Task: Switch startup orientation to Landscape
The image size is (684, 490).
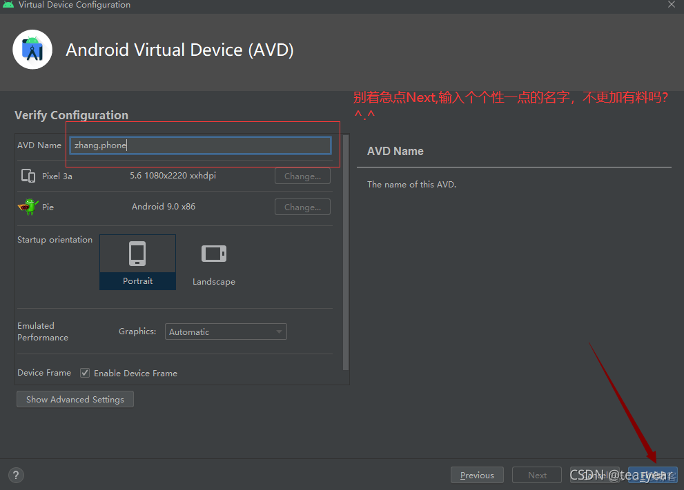Action: pos(213,262)
